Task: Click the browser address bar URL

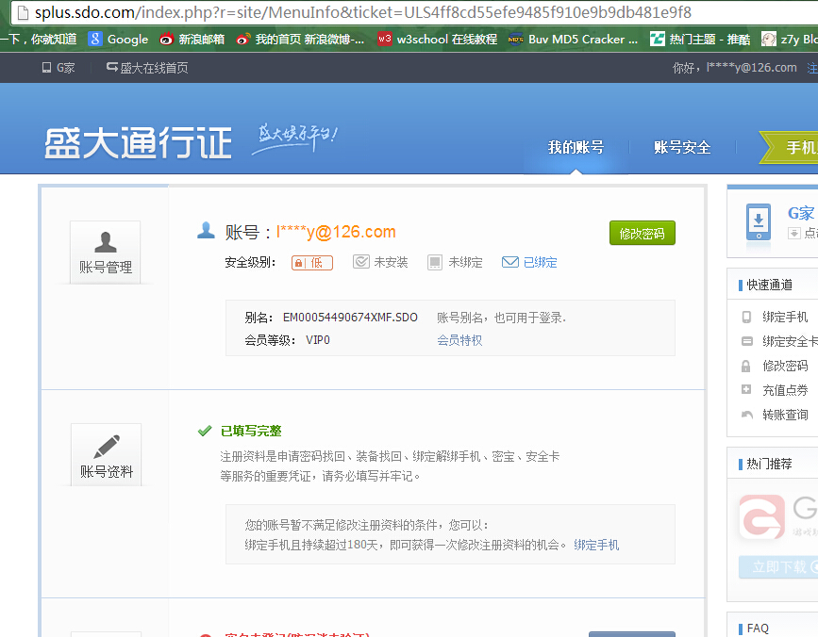Action: pyautogui.click(x=362, y=12)
